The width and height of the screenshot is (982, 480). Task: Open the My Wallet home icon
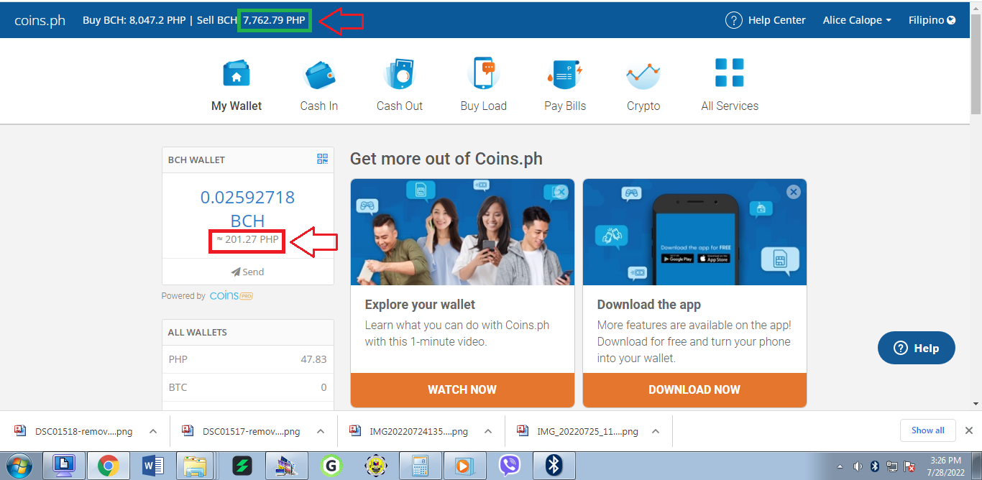point(237,74)
